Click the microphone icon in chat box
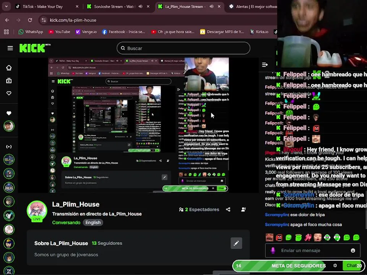The height and width of the screenshot is (275, 367). coord(273,251)
